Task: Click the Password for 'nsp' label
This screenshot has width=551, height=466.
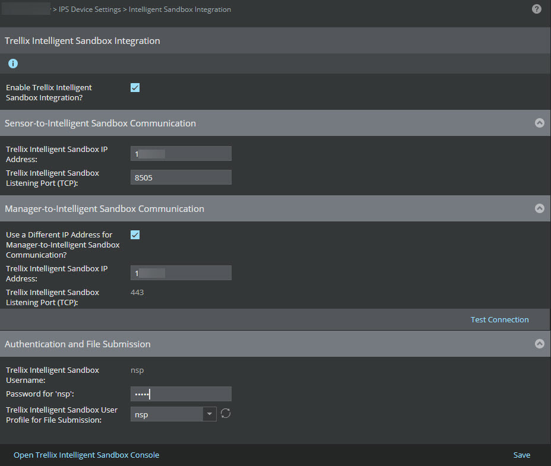Action: 40,394
